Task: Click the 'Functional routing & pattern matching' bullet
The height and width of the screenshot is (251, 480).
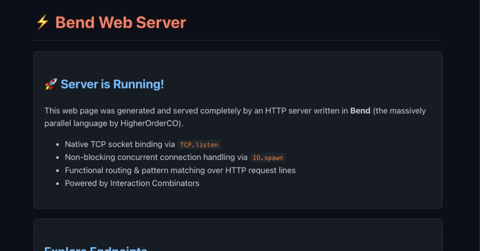Action: click(180, 170)
